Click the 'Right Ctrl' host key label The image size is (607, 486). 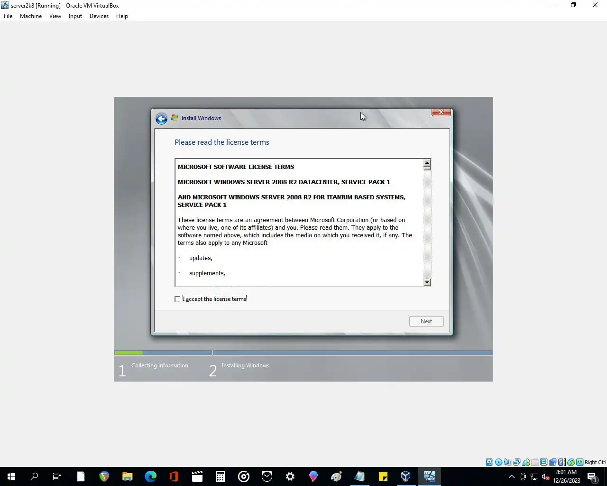[595, 462]
